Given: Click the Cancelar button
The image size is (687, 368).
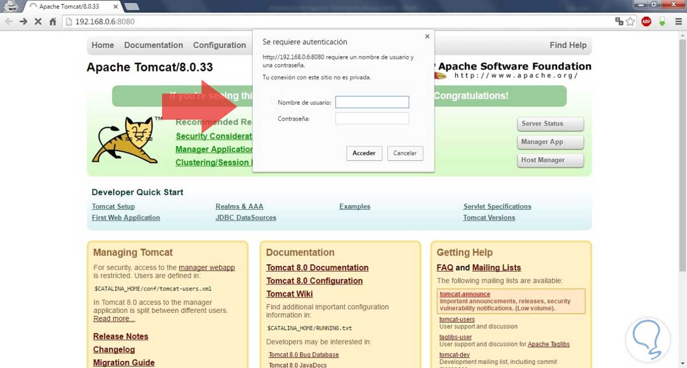Looking at the screenshot, I should click(405, 153).
